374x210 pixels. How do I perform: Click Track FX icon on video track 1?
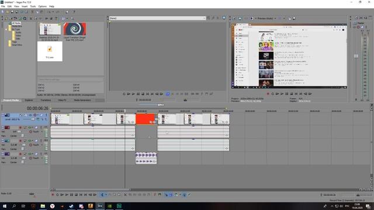coord(30,115)
